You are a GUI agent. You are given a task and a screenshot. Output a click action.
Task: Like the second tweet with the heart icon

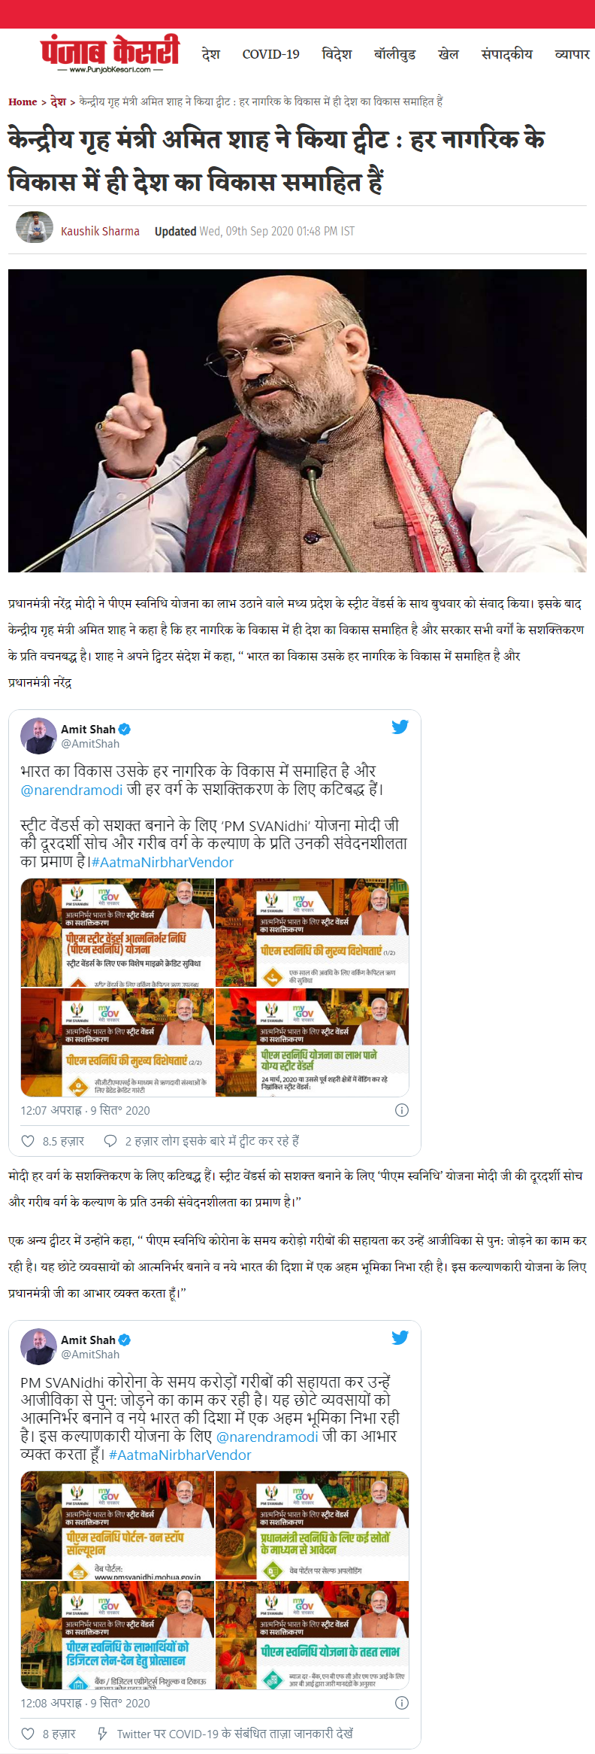(28, 1734)
